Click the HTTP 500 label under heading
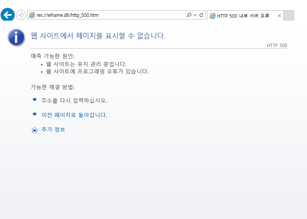 click(277, 46)
